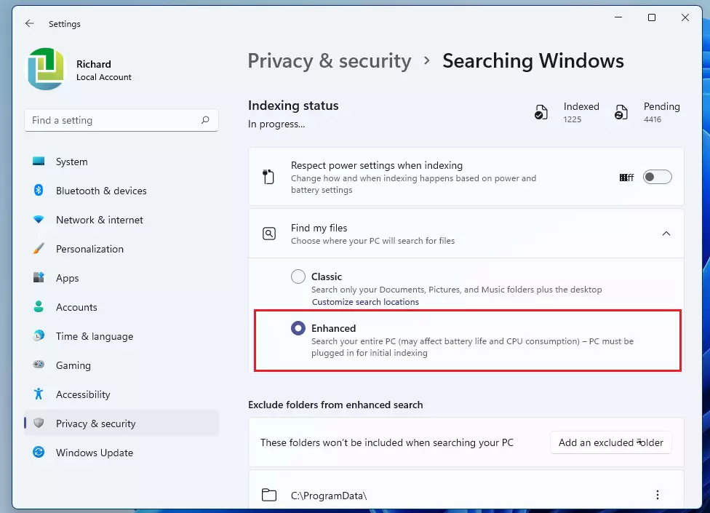Click Richard's profile avatar picture
Viewport: 710px width, 513px height.
pyautogui.click(x=46, y=69)
